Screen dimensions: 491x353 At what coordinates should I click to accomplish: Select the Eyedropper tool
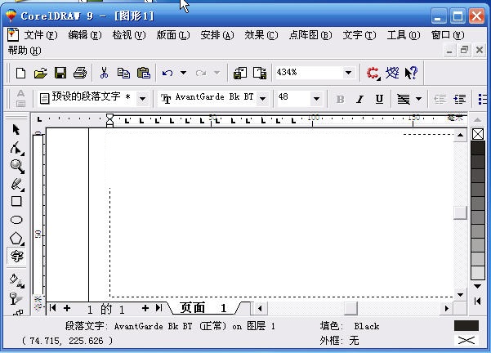(16, 298)
